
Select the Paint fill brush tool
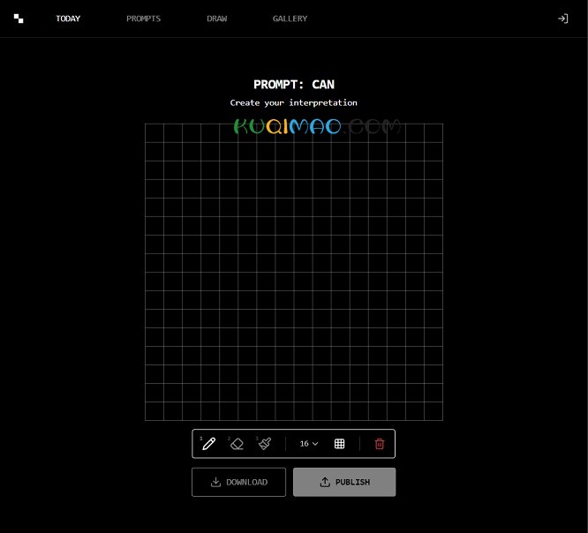tap(264, 444)
